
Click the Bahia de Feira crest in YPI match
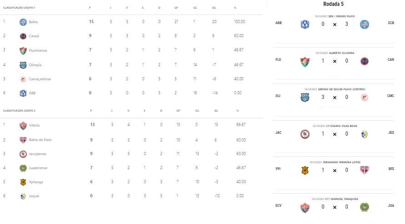[365, 170]
